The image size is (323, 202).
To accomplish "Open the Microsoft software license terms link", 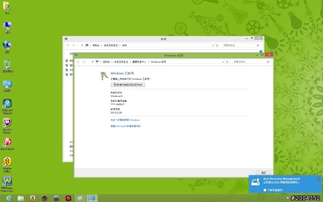I will (x=126, y=126).
